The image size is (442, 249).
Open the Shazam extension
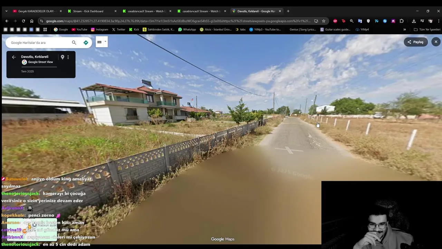(x=385, y=21)
